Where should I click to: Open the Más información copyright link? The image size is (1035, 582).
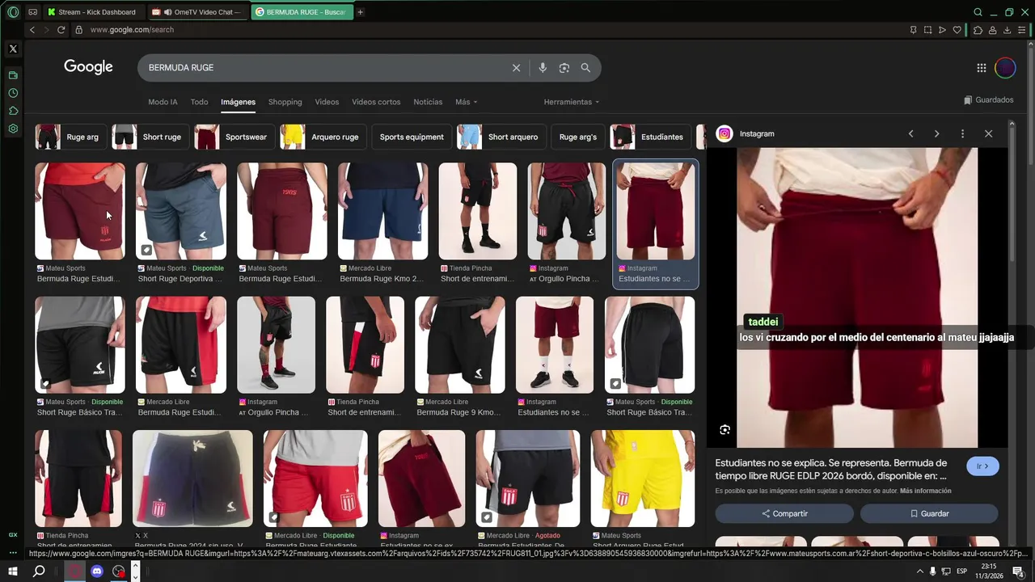(925, 491)
